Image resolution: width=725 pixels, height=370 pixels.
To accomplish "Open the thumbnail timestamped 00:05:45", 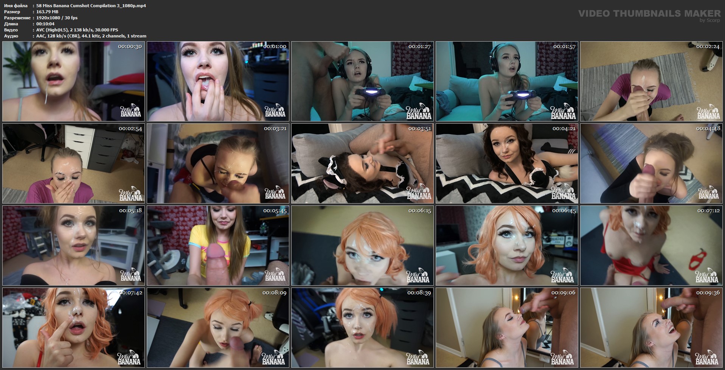I will [218, 246].
